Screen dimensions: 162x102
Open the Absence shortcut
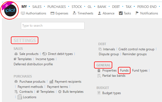[x=108, y=13]
